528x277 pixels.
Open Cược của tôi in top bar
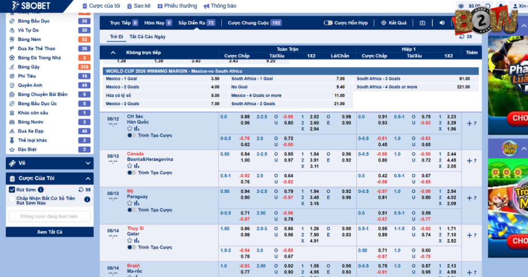click(101, 6)
